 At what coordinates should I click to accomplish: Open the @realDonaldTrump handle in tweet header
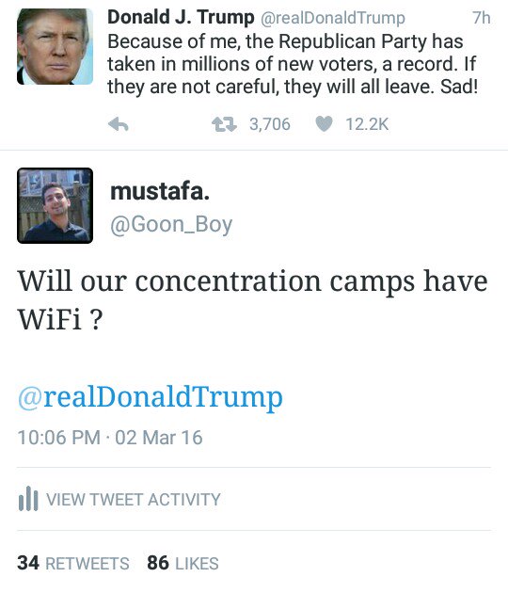click(333, 18)
